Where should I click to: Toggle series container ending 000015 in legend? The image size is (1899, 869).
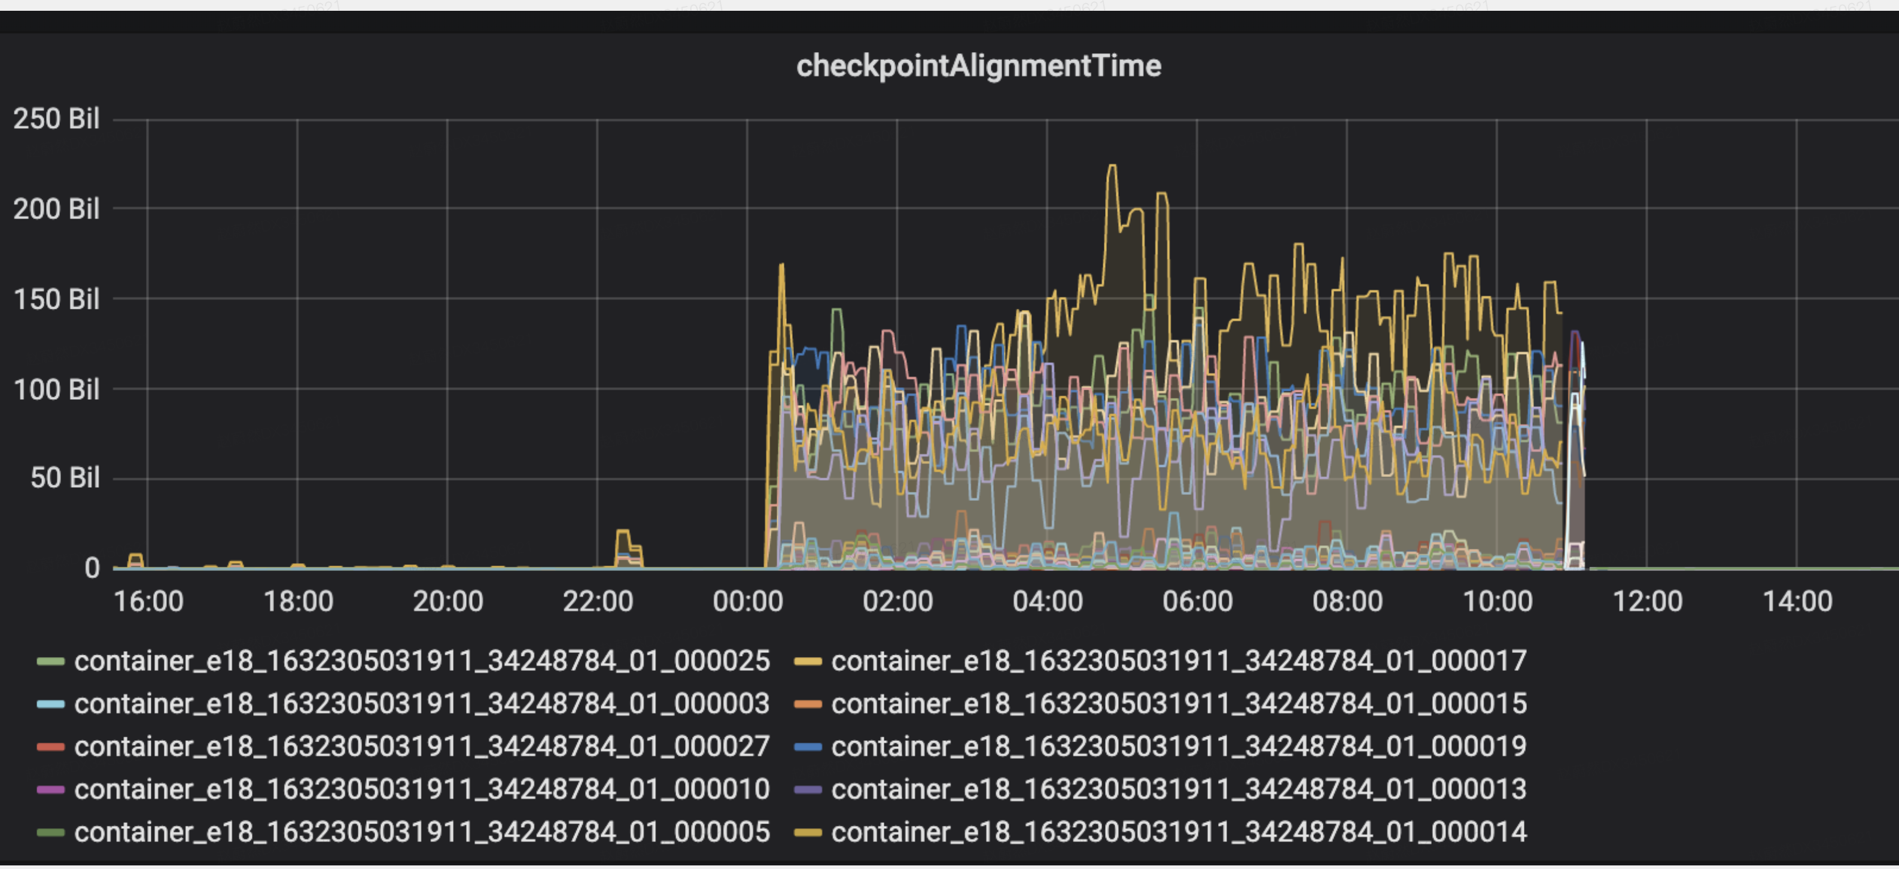coord(1179,704)
